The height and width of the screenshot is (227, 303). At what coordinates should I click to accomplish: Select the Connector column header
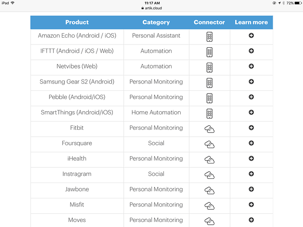click(x=209, y=22)
